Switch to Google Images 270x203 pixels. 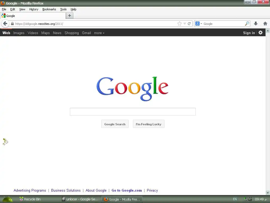tap(19, 33)
